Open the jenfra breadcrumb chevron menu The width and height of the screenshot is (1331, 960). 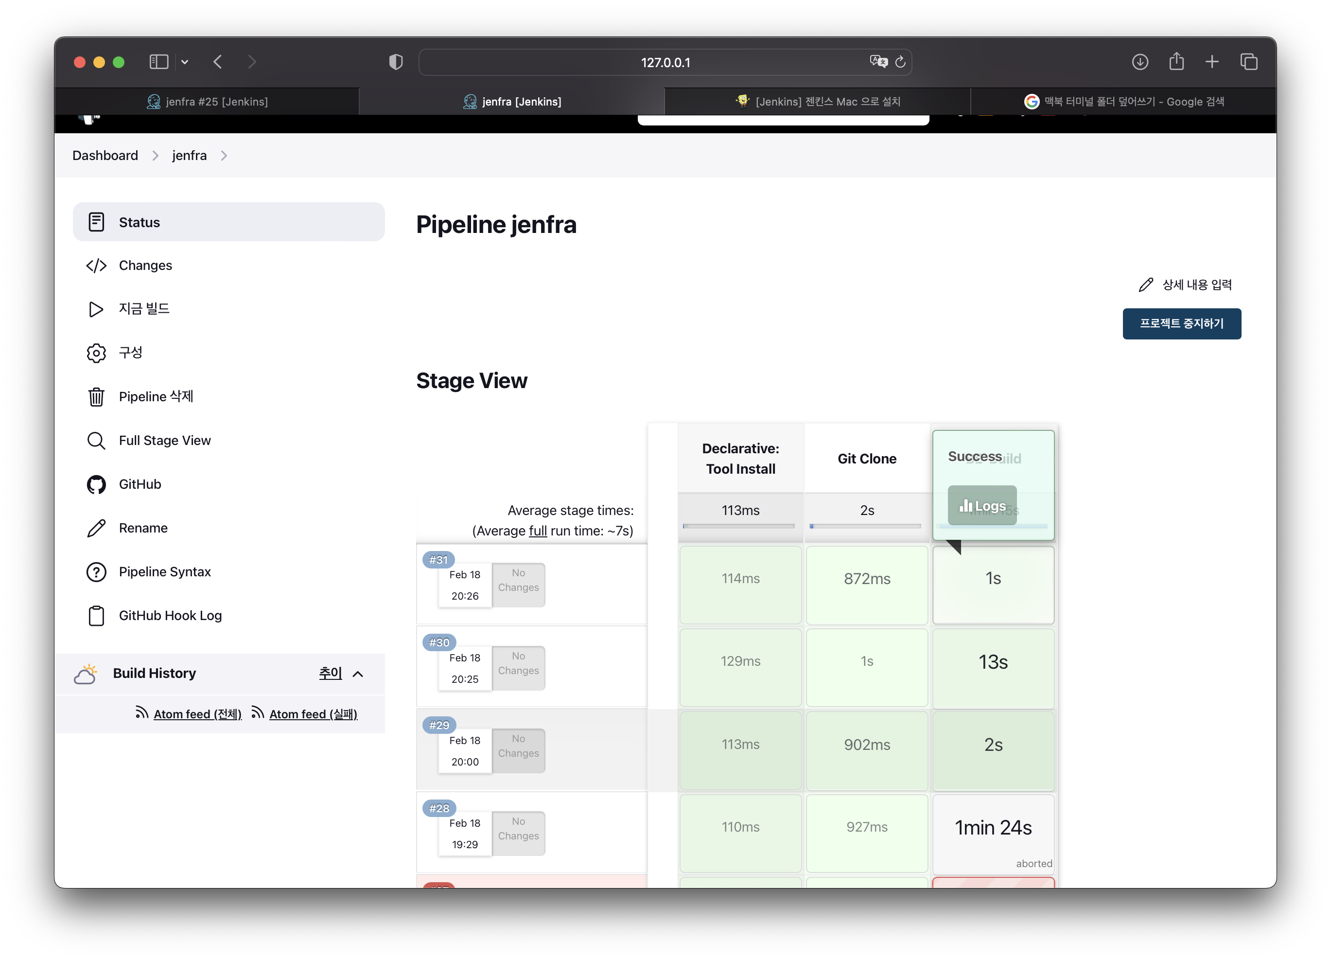[x=224, y=156]
